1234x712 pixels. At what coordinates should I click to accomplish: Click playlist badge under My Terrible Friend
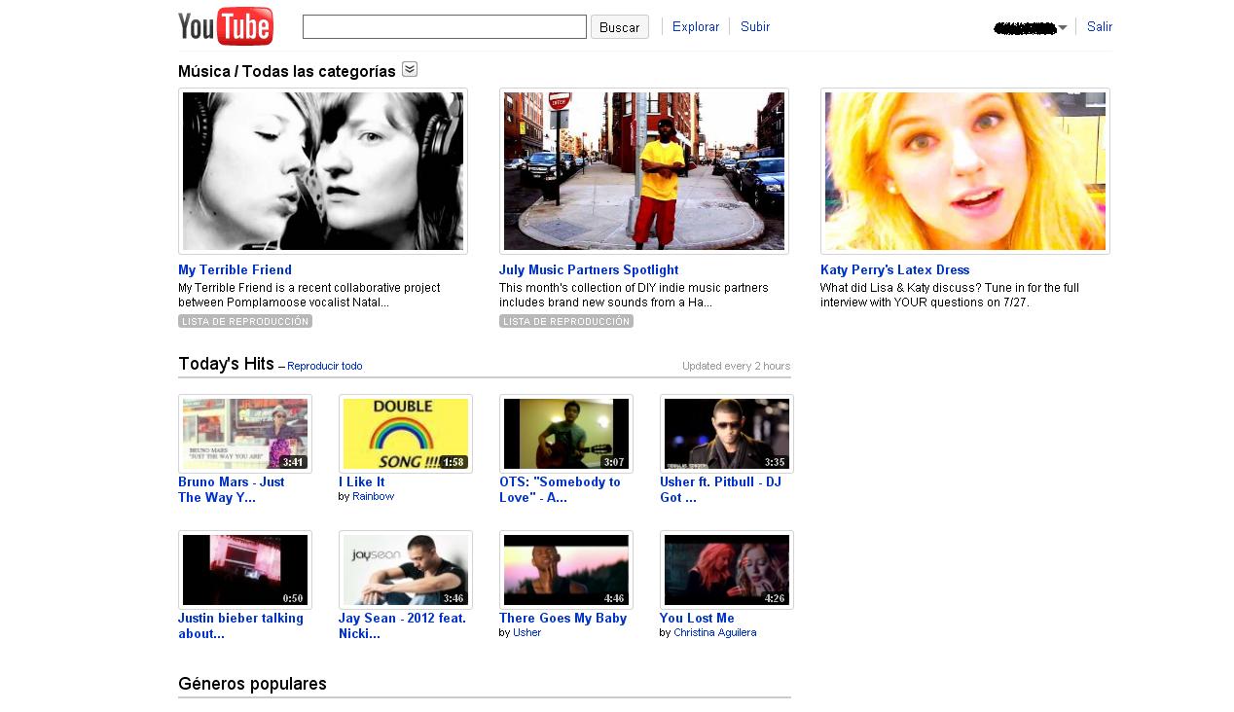point(245,321)
